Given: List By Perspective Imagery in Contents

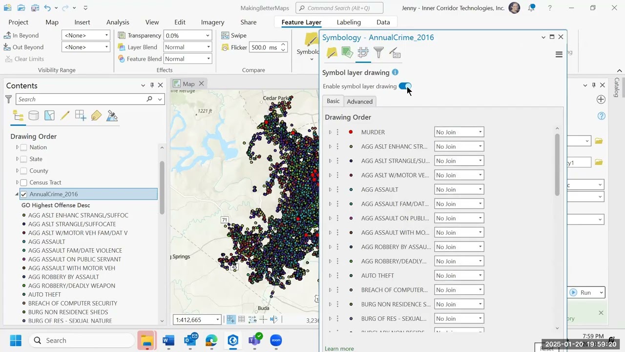Looking at the screenshot, I should (x=112, y=116).
